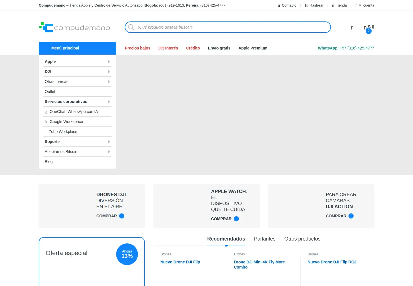Open the user account icon beside cart
The image size is (413, 286).
352,27
